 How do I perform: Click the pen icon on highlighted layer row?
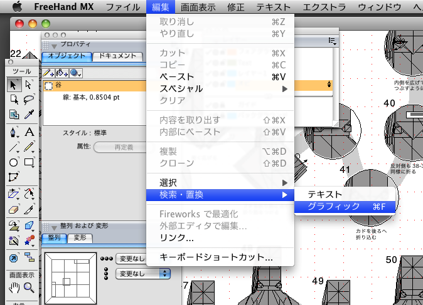click(329, 85)
